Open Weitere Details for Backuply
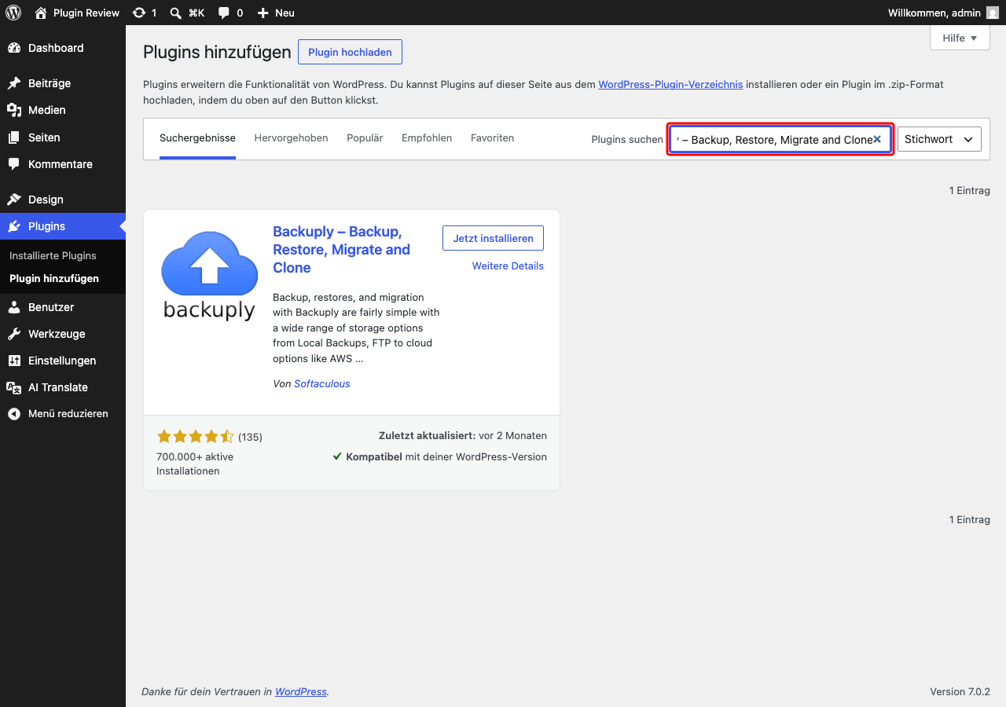The width and height of the screenshot is (1006, 707). 508,266
